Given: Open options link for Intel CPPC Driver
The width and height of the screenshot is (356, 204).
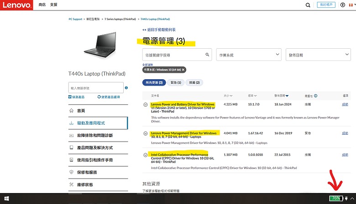Looking at the screenshot, I should coord(345,155).
